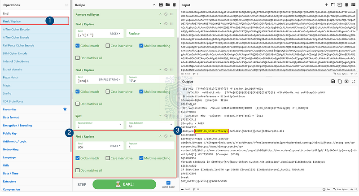Click the Favourites star icon

click(65, 109)
